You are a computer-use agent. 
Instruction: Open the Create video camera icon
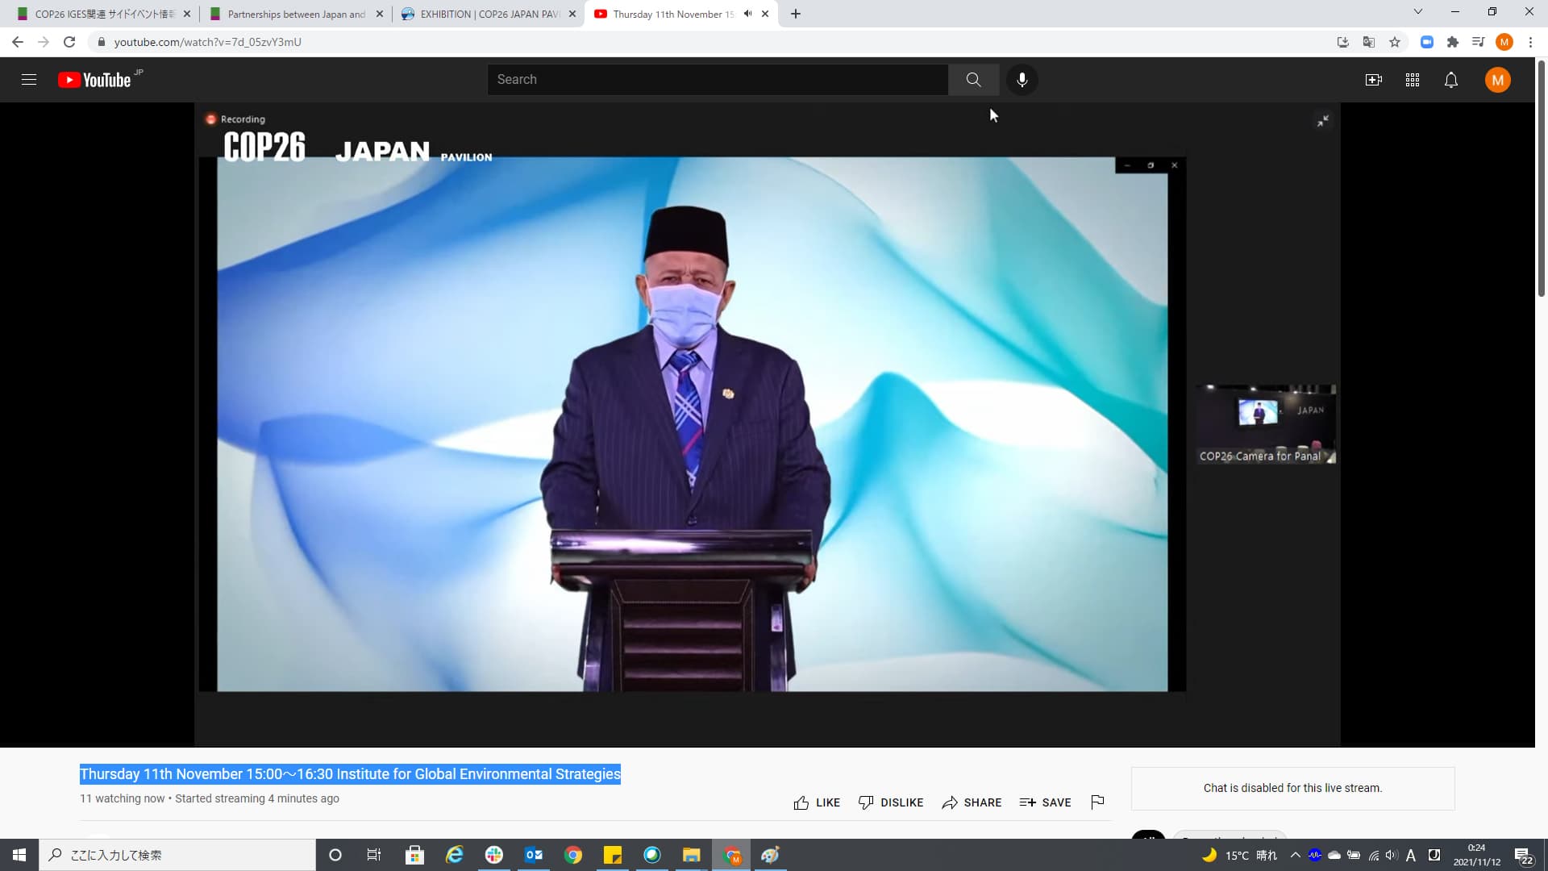(x=1373, y=80)
